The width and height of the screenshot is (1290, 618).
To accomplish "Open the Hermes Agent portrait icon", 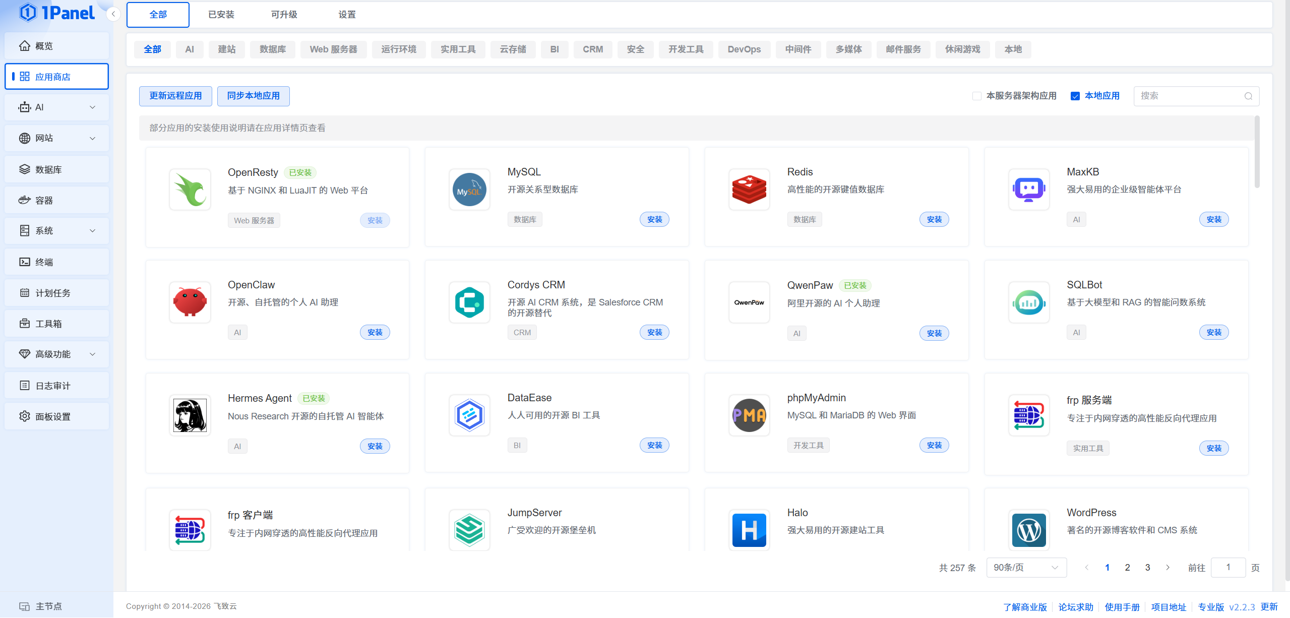I will tap(190, 415).
